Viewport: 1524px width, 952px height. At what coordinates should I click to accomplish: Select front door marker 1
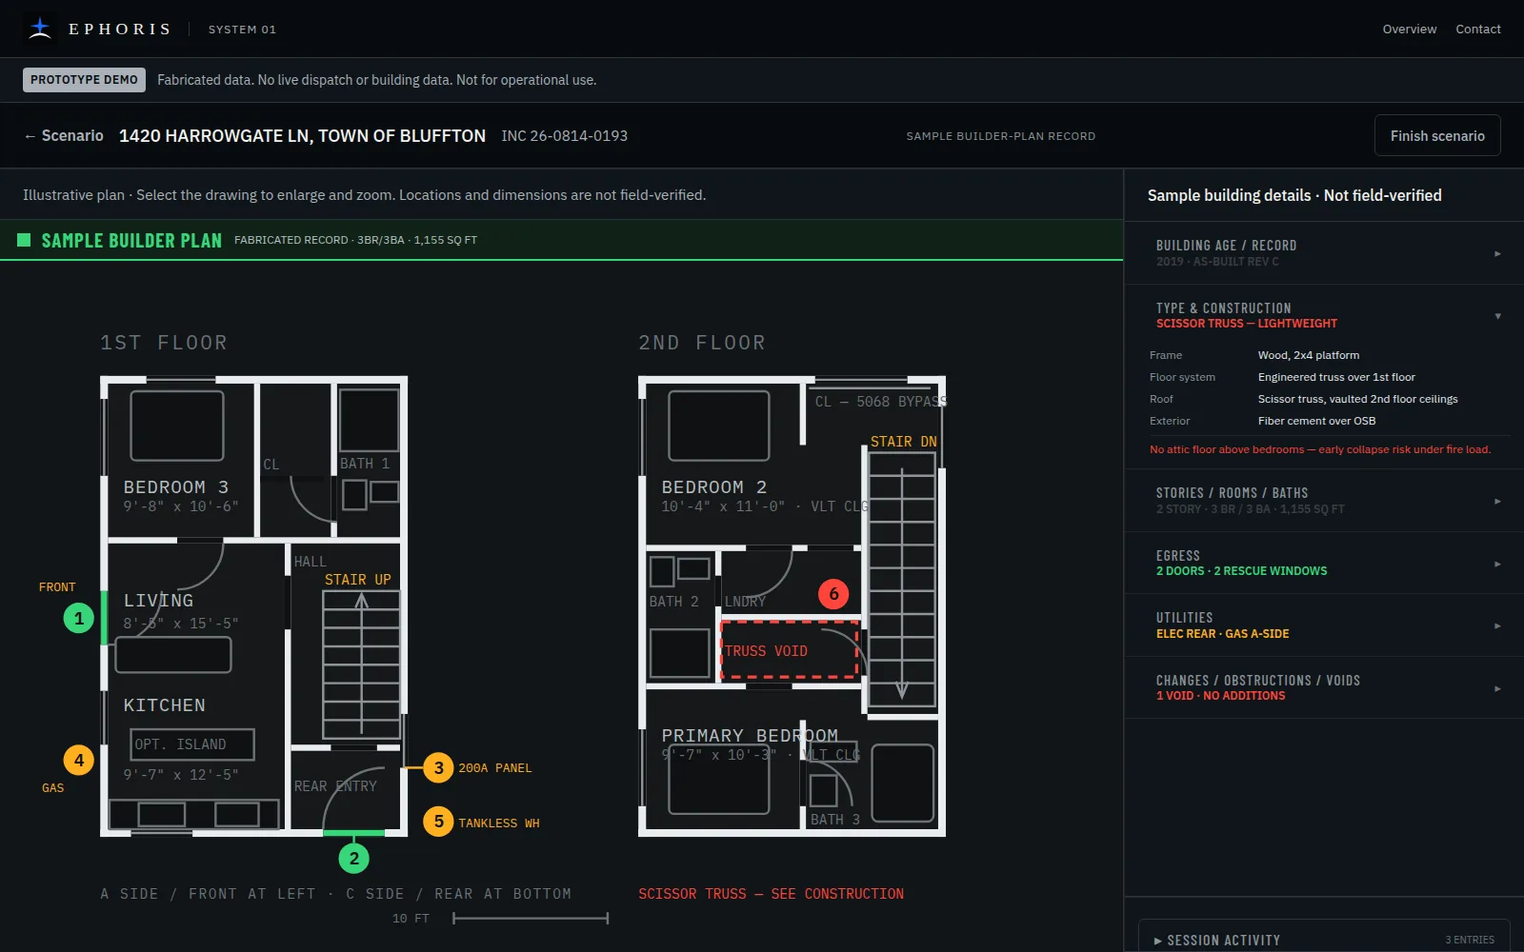coord(79,618)
